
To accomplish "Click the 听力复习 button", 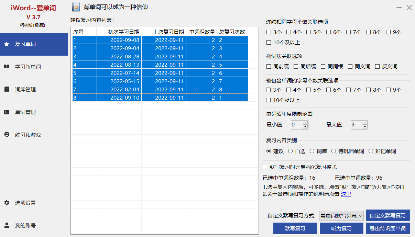I will (x=341, y=228).
